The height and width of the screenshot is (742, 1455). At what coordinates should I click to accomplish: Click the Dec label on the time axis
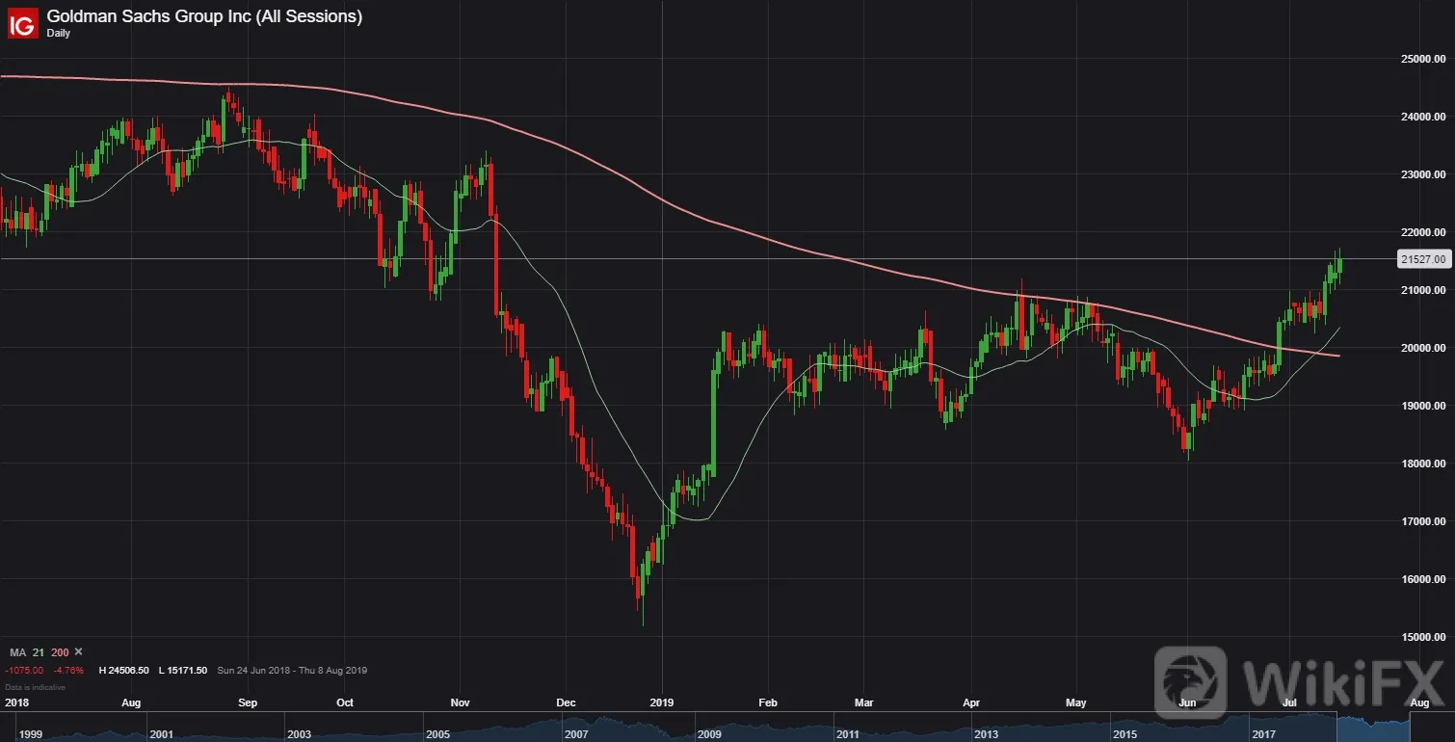tap(566, 702)
